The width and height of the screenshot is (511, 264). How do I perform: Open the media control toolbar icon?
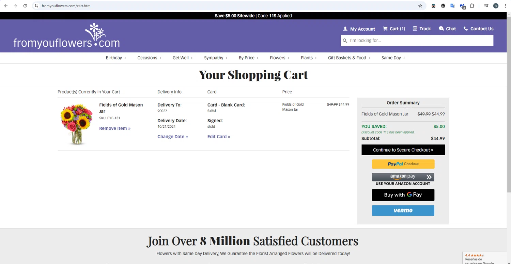point(486,6)
